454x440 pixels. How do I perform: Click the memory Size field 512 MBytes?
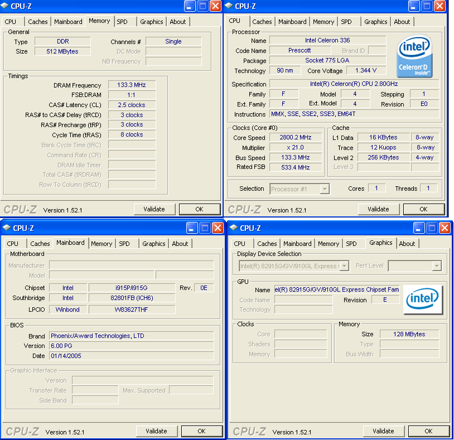pyautogui.click(x=62, y=51)
